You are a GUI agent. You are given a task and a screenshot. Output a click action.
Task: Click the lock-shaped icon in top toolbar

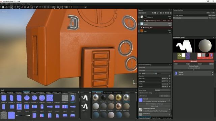point(6,7)
